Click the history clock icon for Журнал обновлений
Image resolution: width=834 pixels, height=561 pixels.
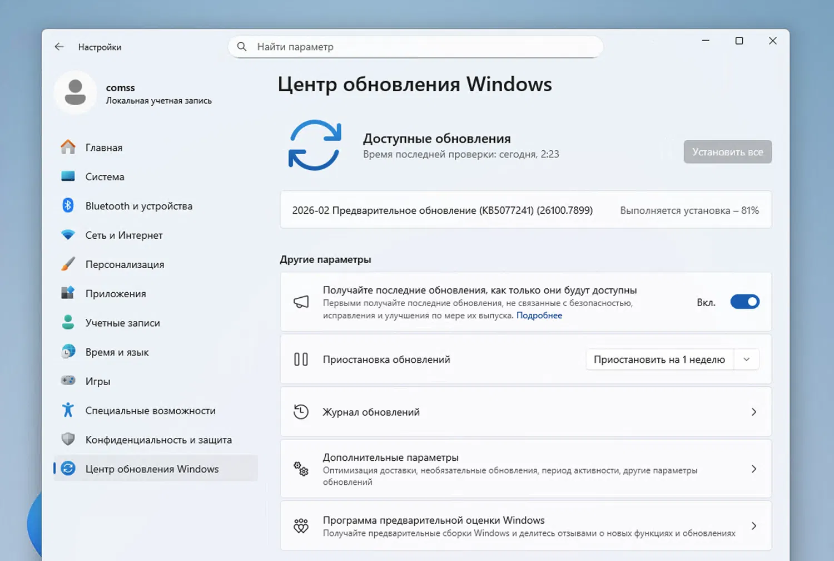tap(301, 412)
